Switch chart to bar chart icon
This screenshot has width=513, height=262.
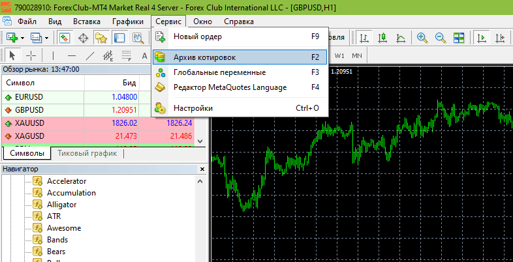pos(364,38)
